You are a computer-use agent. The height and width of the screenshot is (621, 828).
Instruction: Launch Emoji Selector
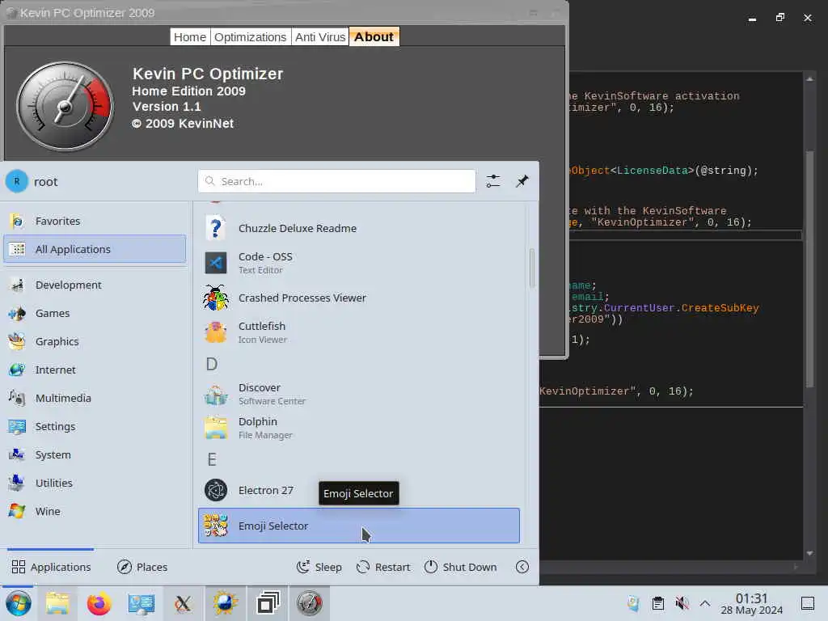tap(358, 526)
